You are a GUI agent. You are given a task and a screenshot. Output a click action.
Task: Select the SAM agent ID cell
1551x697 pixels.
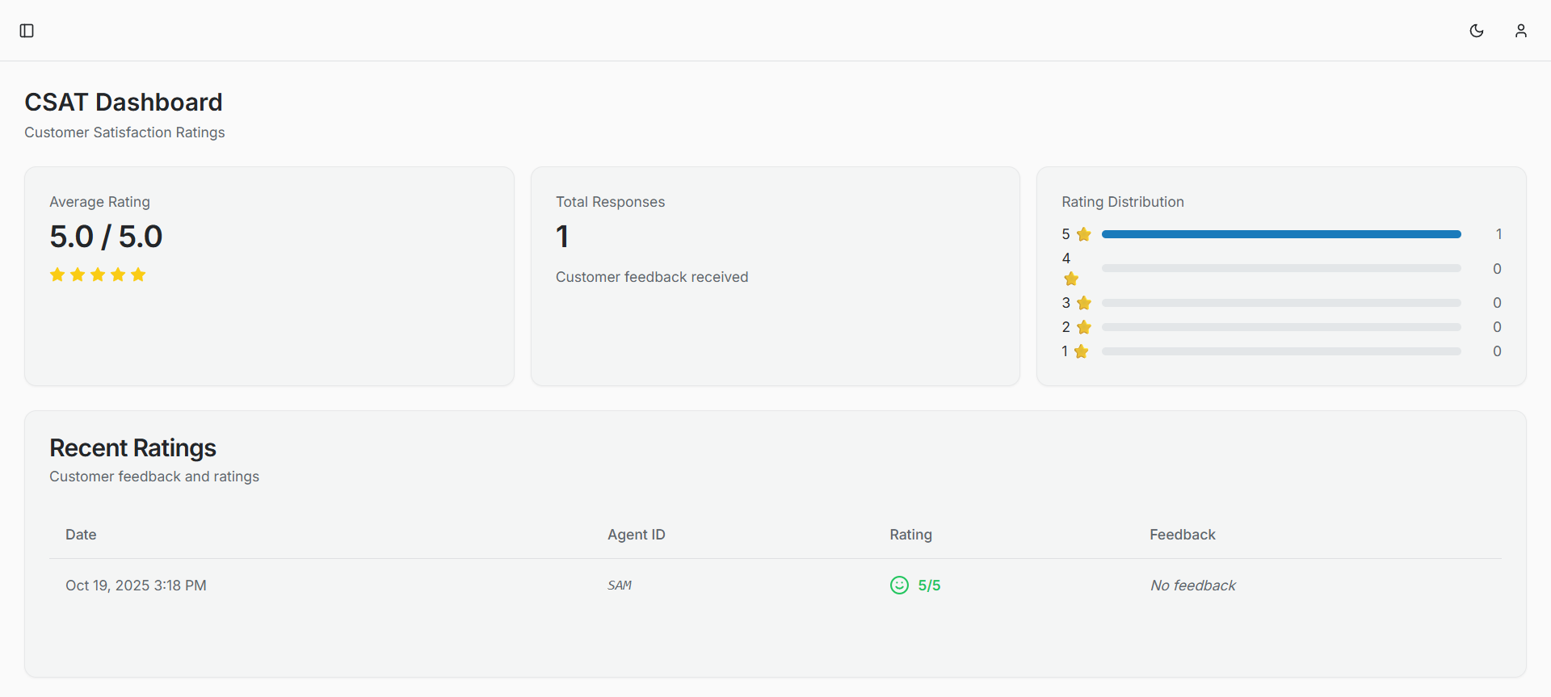[620, 586]
